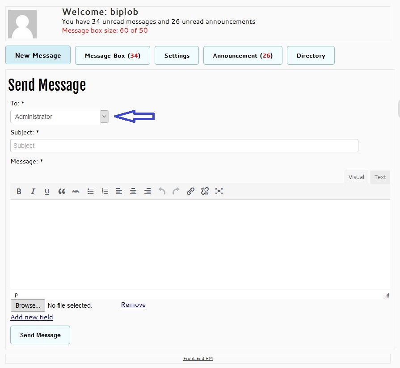400x368 pixels.
Task: Click the undo icon in editor
Action: point(162,191)
